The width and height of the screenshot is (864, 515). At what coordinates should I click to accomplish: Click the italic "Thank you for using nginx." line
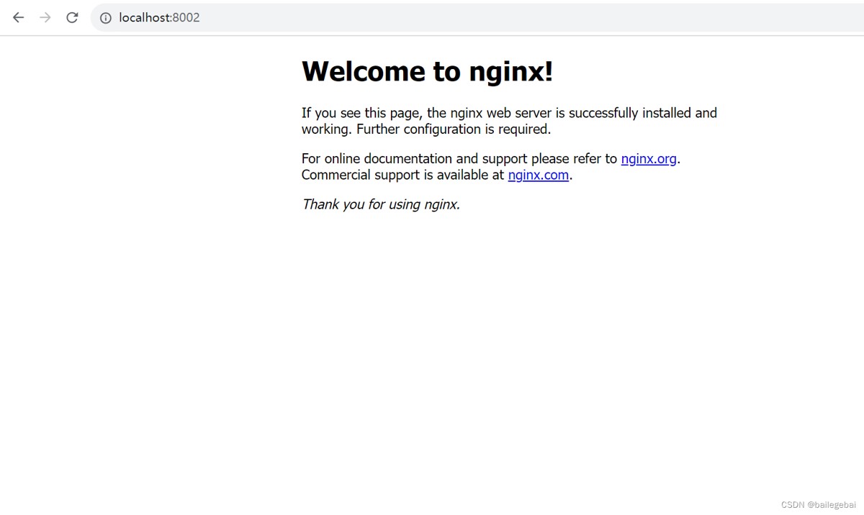380,204
